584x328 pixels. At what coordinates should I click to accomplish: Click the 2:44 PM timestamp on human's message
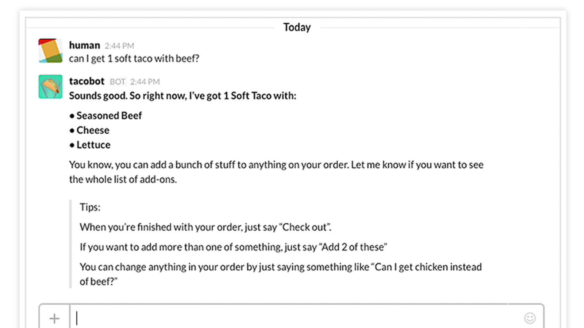tap(119, 46)
